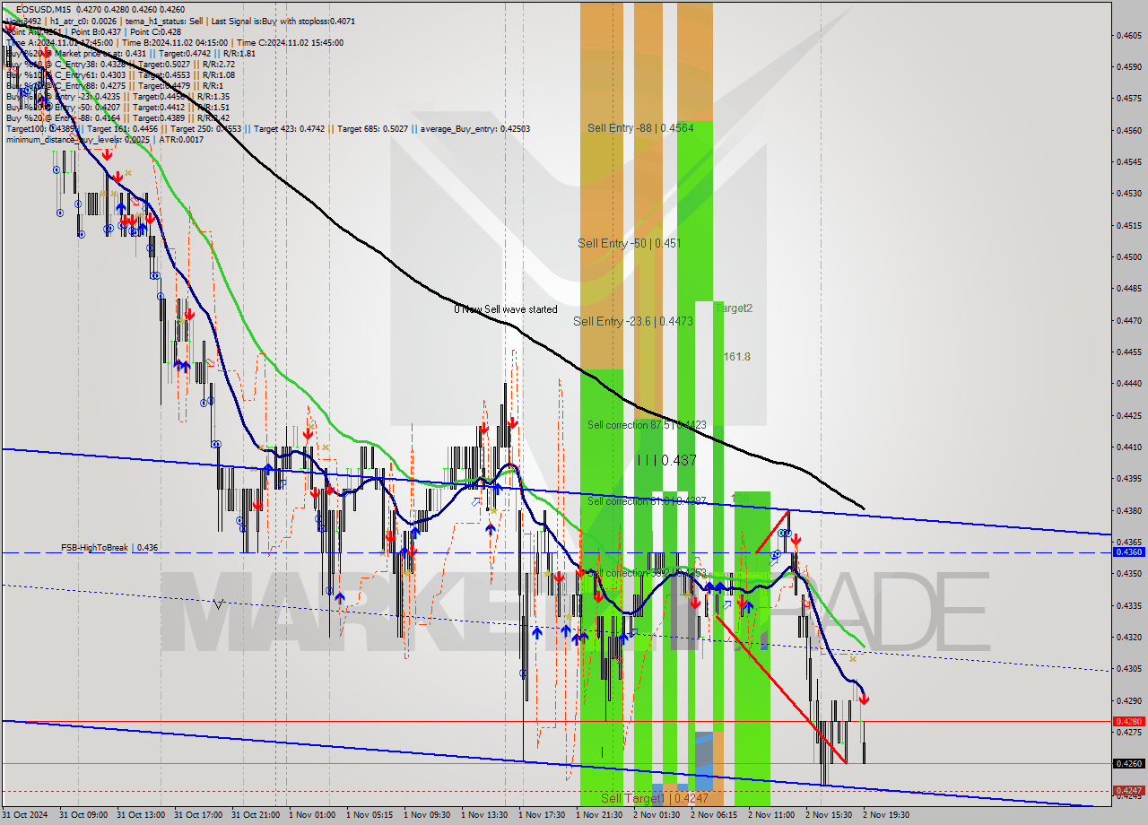Click the 'Sell Target1 | 0.4247' label
This screenshot has width=1148, height=825.
[655, 798]
